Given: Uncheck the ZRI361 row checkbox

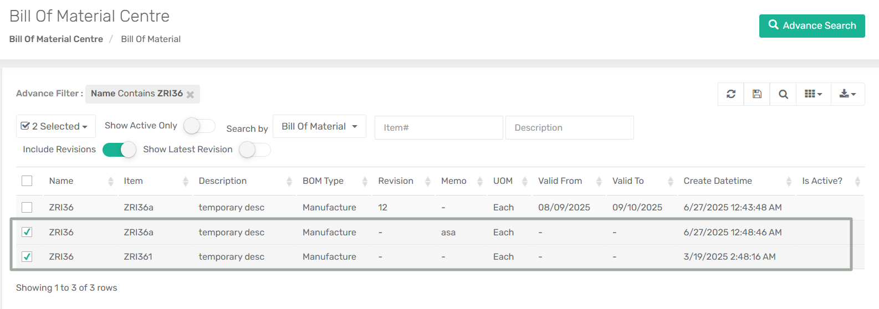Looking at the screenshot, I should coord(27,256).
